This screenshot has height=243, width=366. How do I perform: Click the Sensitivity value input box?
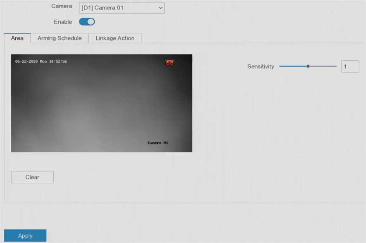[x=350, y=66]
